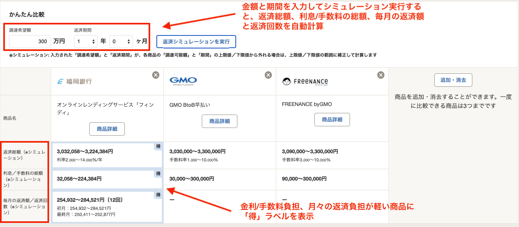Click the 調達希望額 amount input field
The height and width of the screenshot is (227, 519).
click(x=29, y=41)
